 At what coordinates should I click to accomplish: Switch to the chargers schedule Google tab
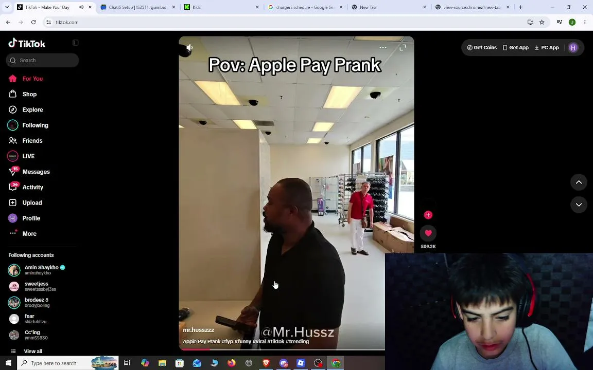305,7
